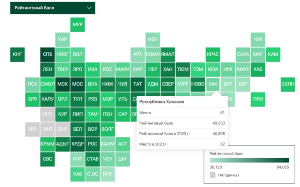Click the ЯМАЛ region tile

168,54
